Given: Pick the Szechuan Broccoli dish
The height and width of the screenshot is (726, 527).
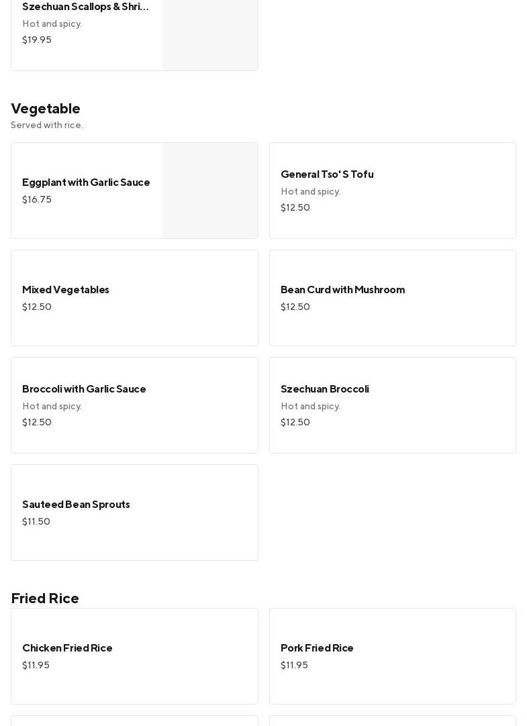Looking at the screenshot, I should click(325, 389).
